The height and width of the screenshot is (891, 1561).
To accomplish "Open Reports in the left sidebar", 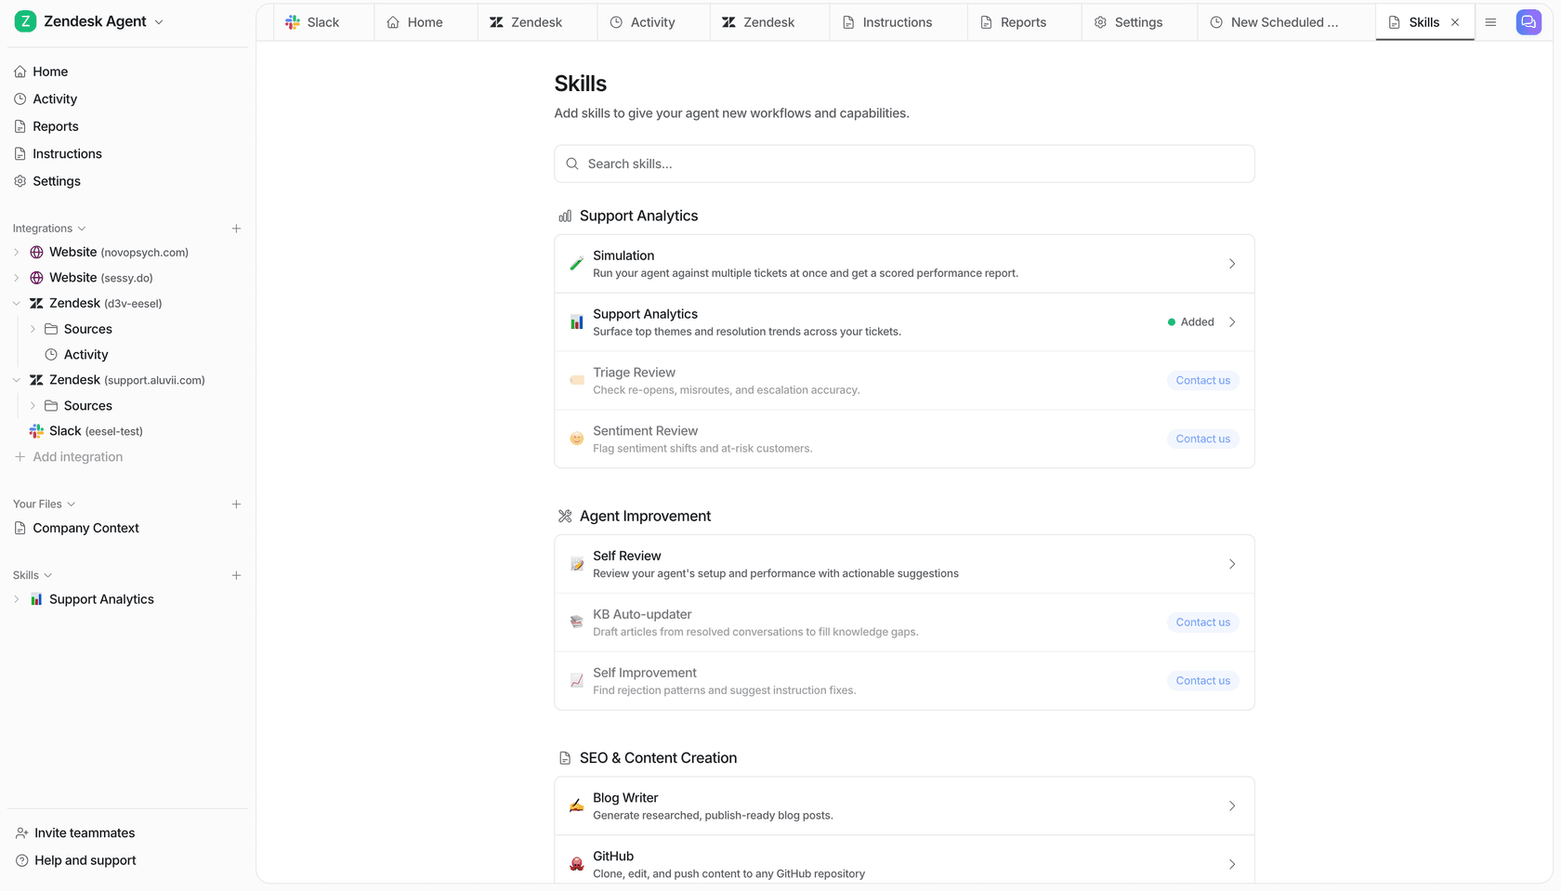I will 56,126.
